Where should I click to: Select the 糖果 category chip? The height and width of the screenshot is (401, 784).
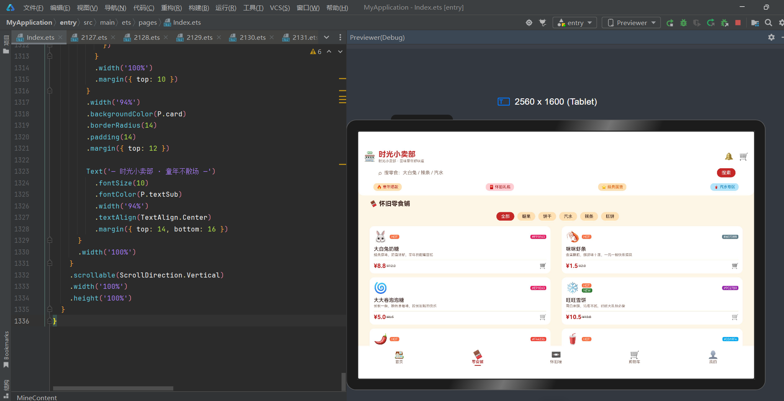[x=526, y=216]
